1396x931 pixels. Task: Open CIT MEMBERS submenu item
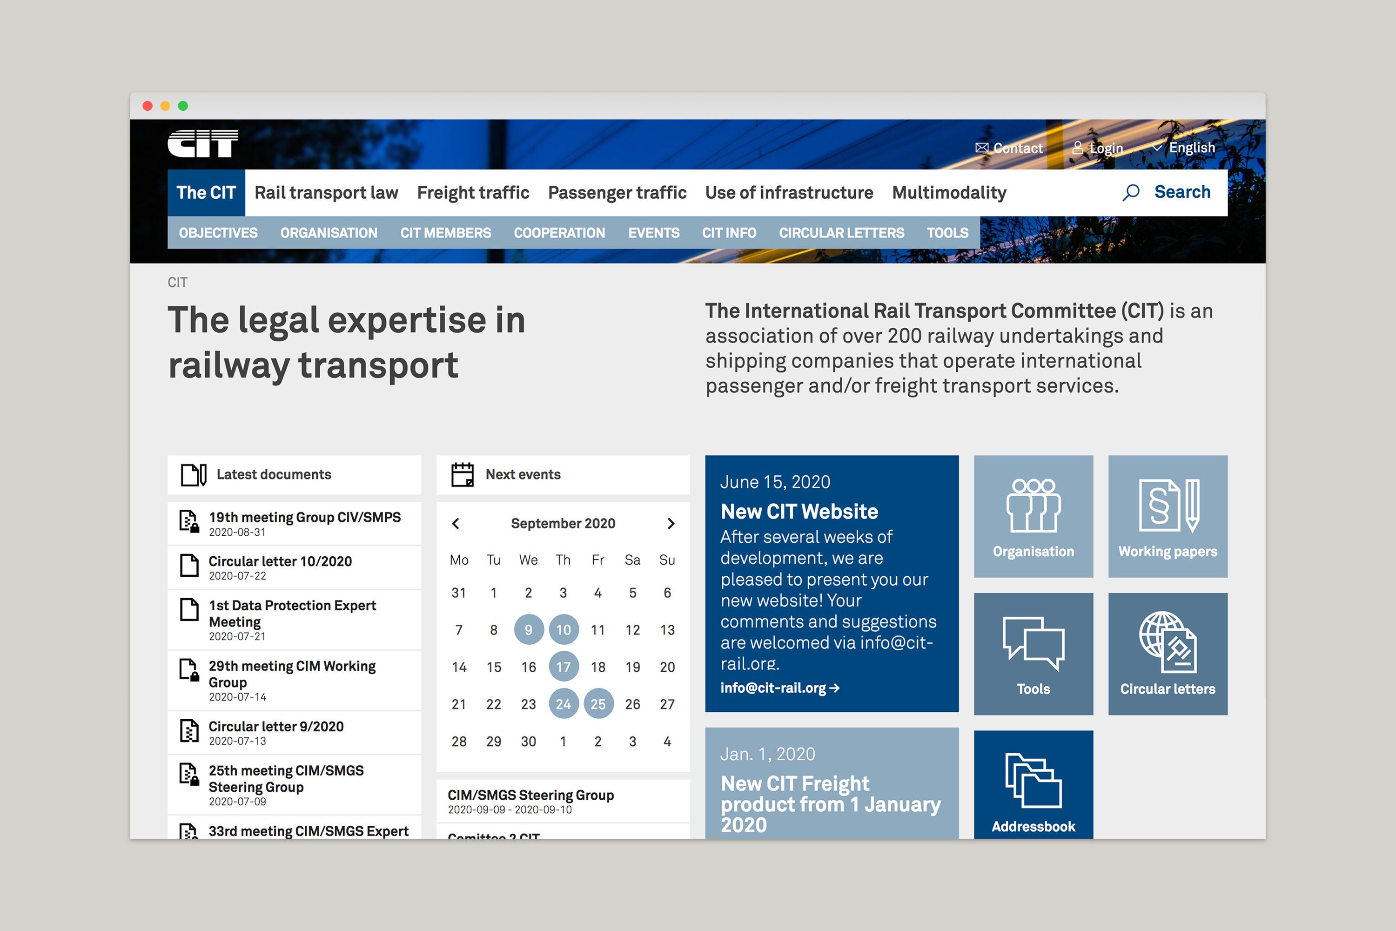click(446, 233)
